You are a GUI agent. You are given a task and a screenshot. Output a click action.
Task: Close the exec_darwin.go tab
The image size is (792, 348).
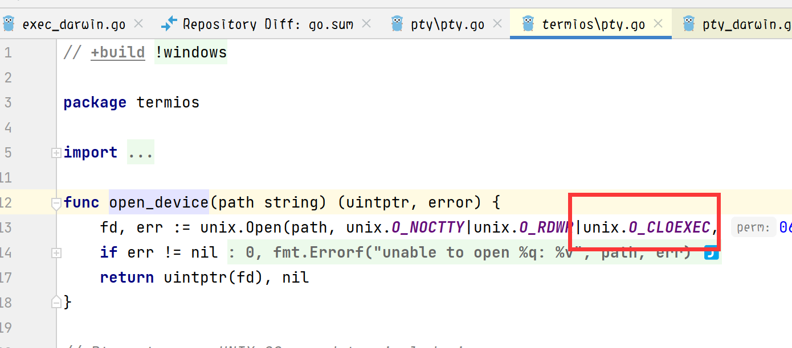pyautogui.click(x=138, y=24)
